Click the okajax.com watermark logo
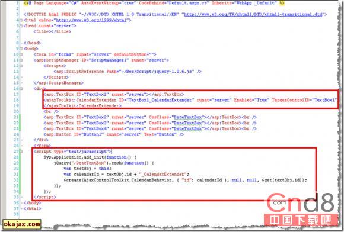 point(22,224)
